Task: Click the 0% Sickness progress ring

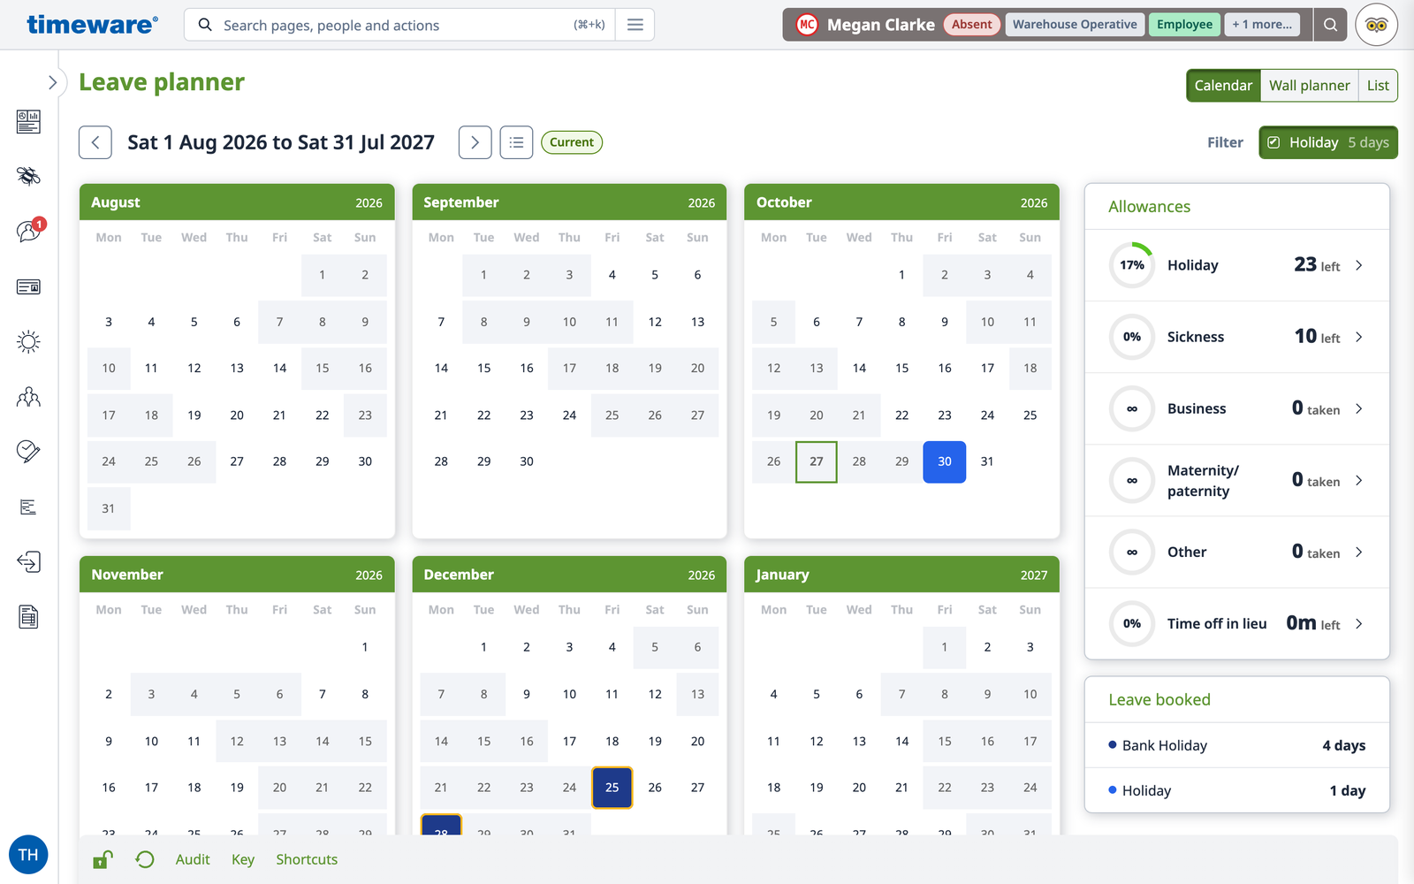Action: [x=1132, y=337]
